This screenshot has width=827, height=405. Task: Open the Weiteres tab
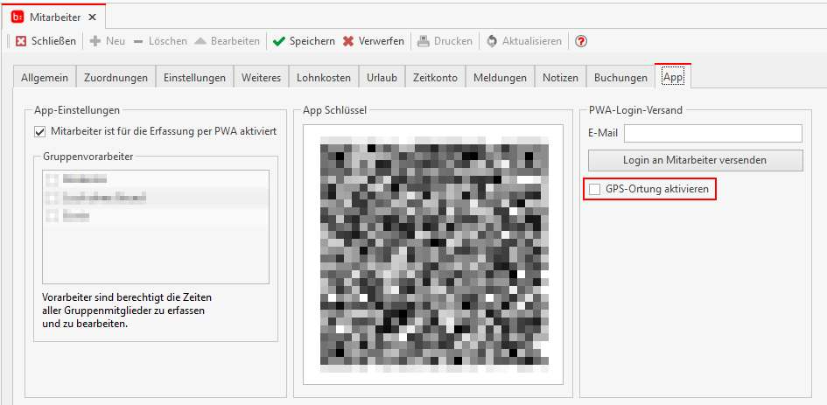(261, 78)
